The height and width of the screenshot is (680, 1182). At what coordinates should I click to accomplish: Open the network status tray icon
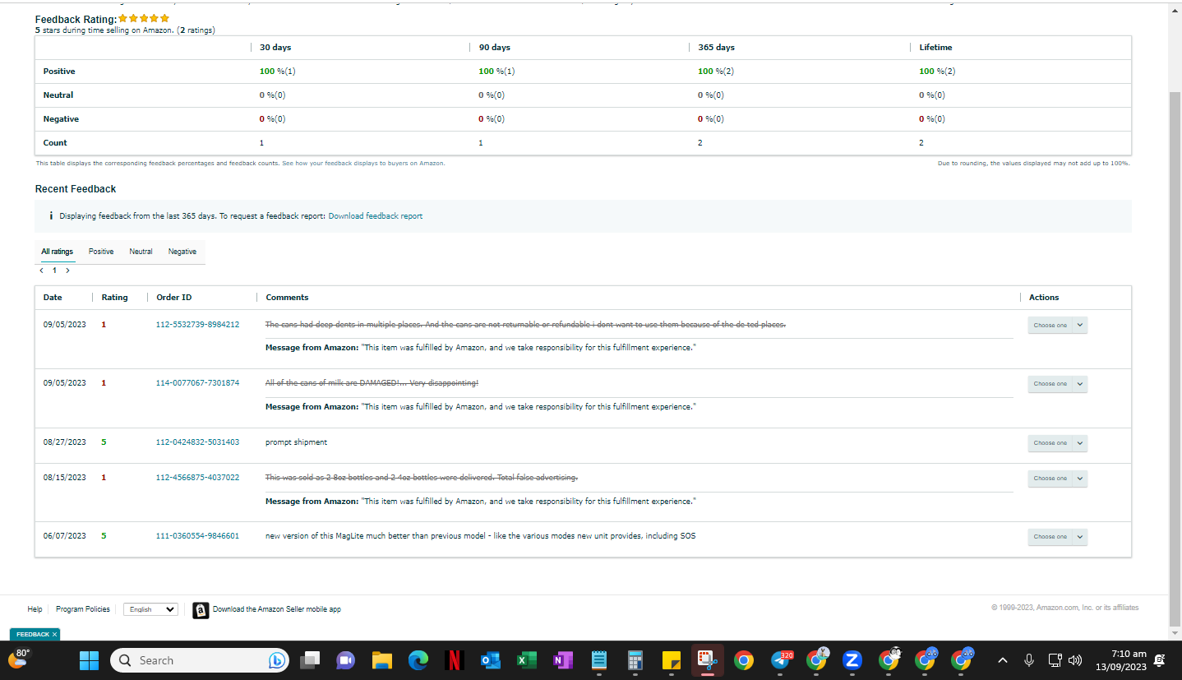coord(1055,660)
